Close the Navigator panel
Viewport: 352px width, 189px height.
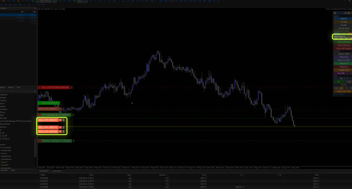coord(35,92)
